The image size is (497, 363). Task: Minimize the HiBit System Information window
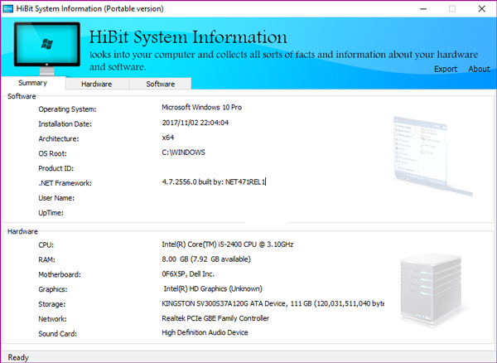423,9
